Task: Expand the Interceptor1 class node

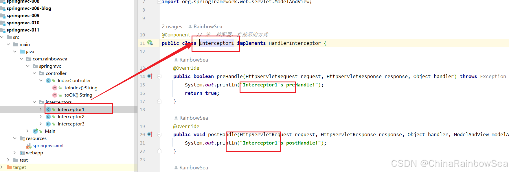Action: 41,109
